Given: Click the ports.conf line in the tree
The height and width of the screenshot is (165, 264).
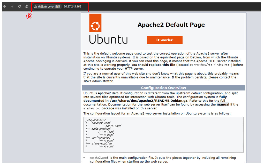Looking at the screenshot, I should [x=113, y=126].
